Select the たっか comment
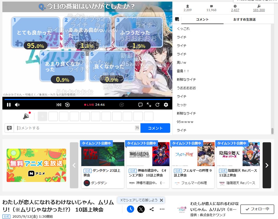 click(182, 105)
